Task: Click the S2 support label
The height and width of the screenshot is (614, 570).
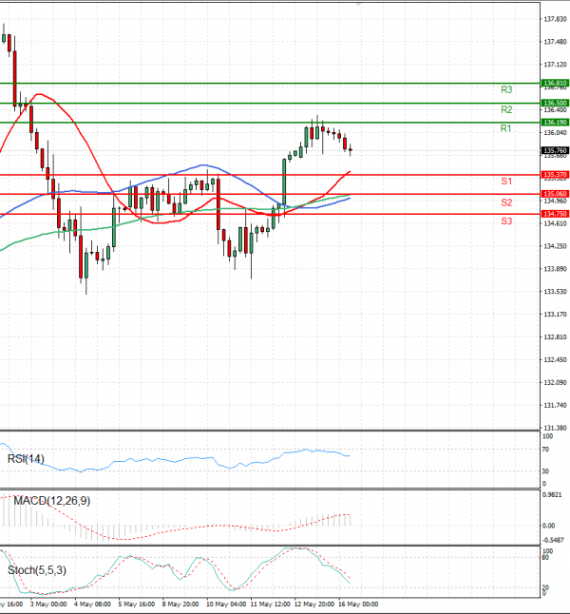Action: pos(506,202)
